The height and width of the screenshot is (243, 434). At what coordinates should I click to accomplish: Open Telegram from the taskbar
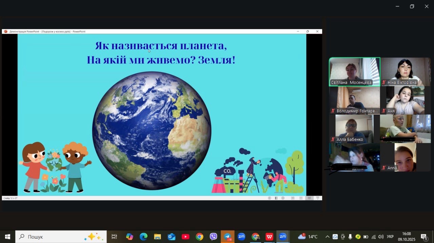pos(228,237)
